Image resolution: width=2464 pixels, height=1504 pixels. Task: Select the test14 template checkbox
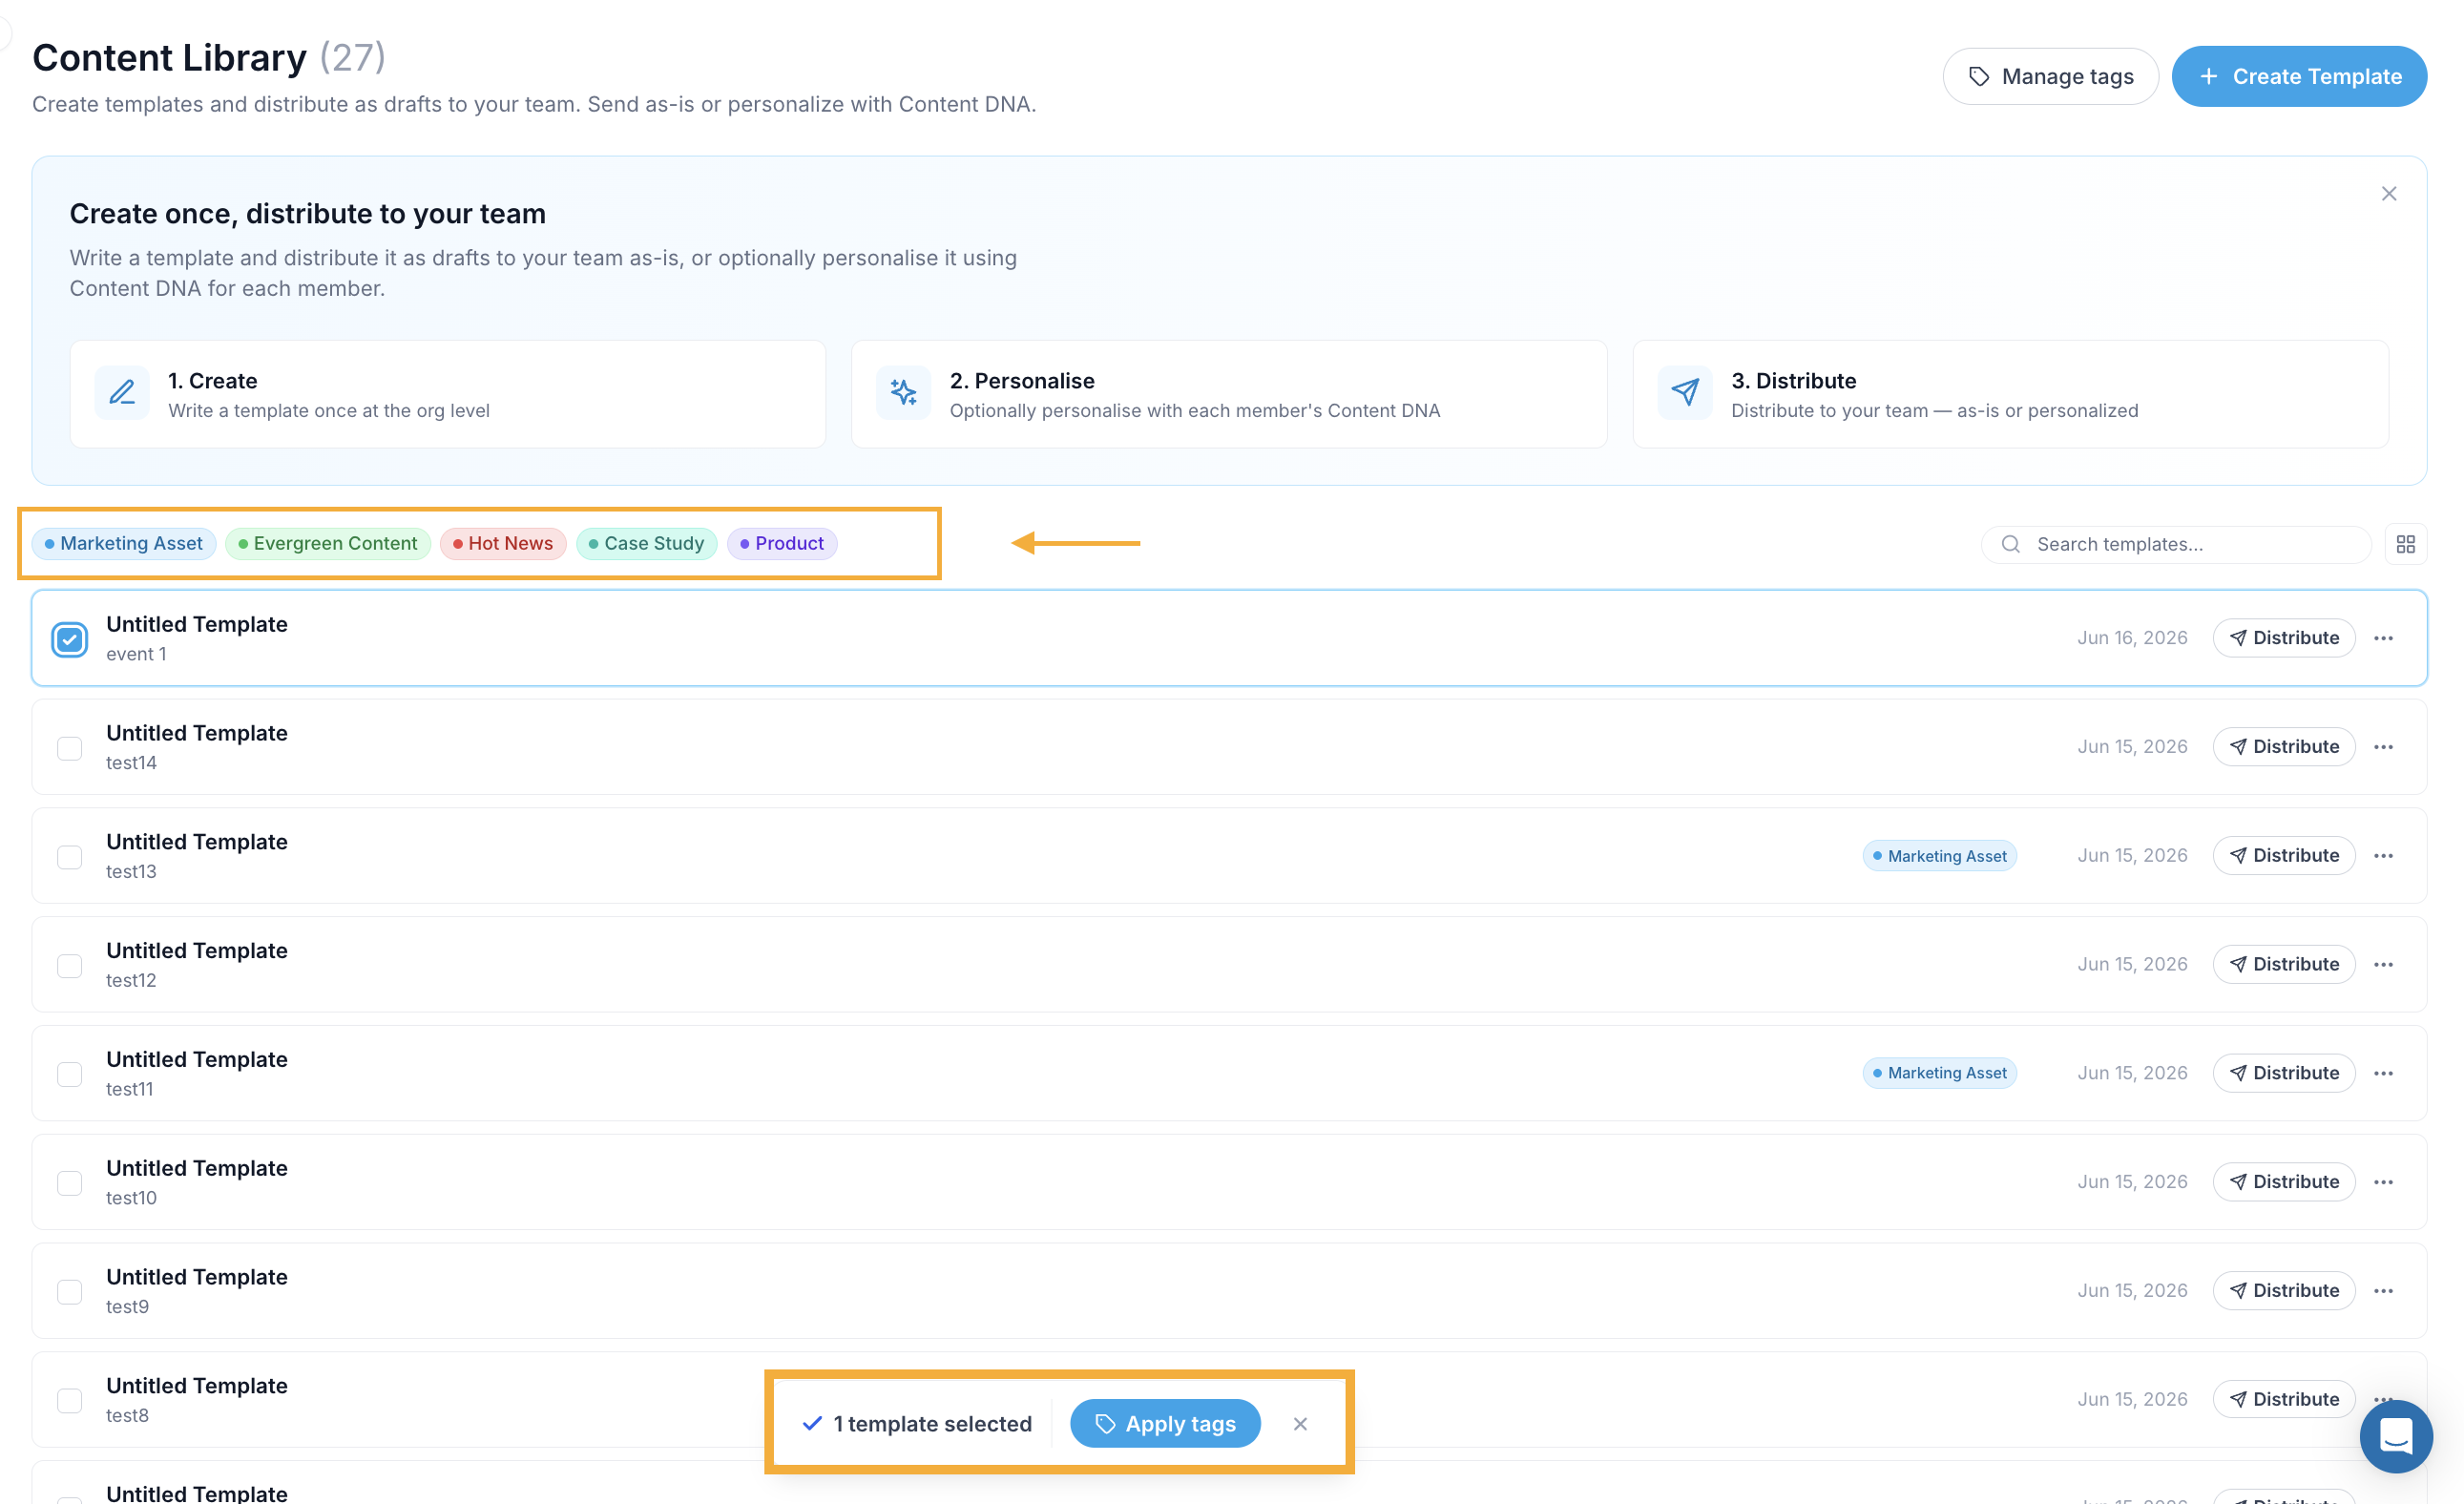pyautogui.click(x=70, y=748)
